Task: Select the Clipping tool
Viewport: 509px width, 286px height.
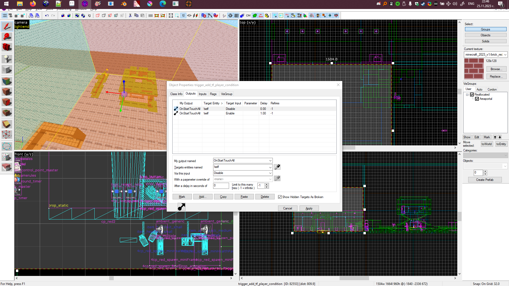Action: pos(7,124)
